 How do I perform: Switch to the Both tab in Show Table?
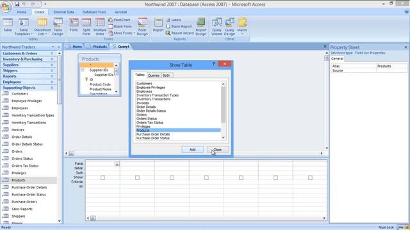coord(166,75)
